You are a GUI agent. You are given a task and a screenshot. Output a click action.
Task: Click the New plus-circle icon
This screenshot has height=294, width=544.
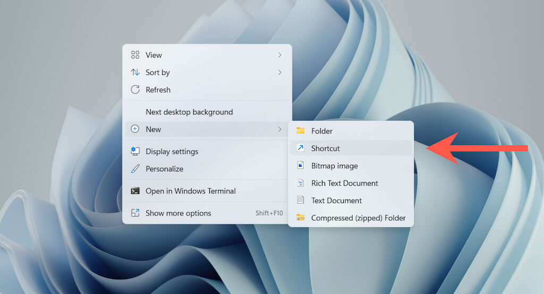[x=135, y=129]
